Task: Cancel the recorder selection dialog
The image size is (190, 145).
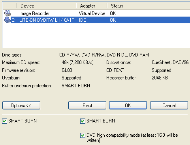Action: [169, 105]
